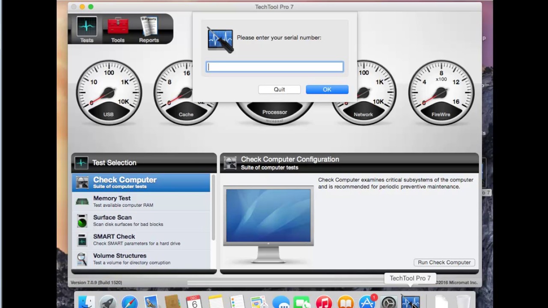548x308 pixels.
Task: Click the Check Computer Configuration header icon
Action: click(x=230, y=163)
